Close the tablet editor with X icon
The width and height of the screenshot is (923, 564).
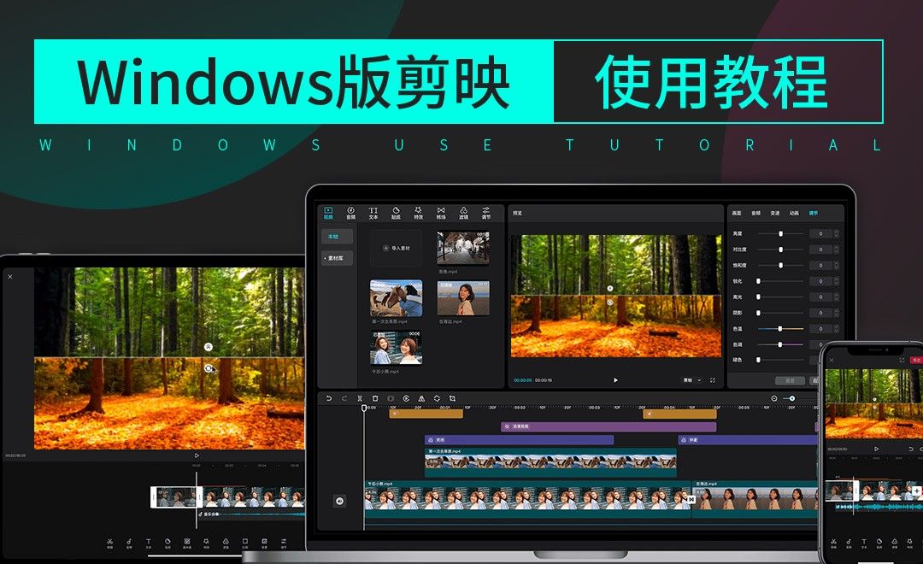[x=10, y=276]
